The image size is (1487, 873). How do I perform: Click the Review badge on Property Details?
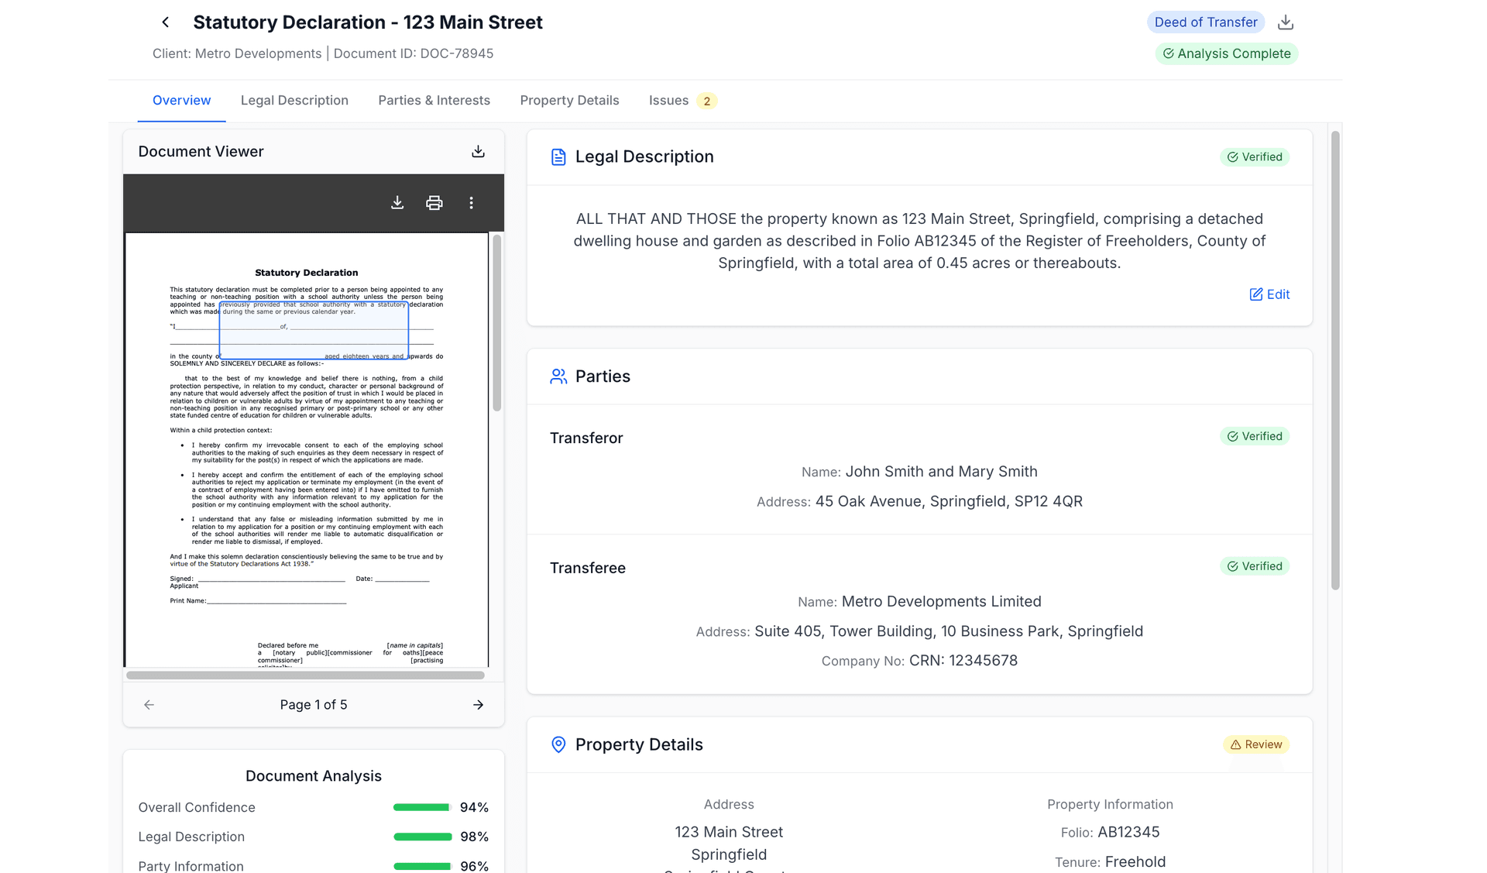[x=1257, y=744]
